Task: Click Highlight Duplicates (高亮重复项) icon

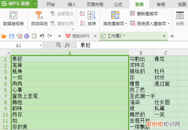Action: pos(115,15)
